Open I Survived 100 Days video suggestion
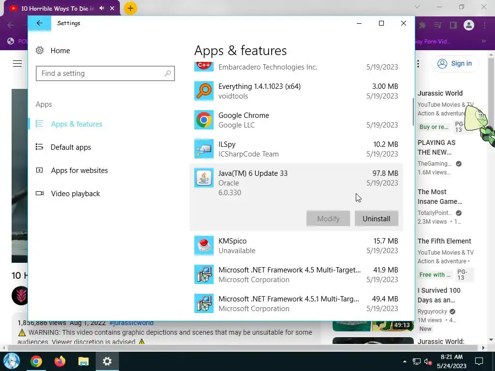This screenshot has width=495, height=371. (x=439, y=295)
